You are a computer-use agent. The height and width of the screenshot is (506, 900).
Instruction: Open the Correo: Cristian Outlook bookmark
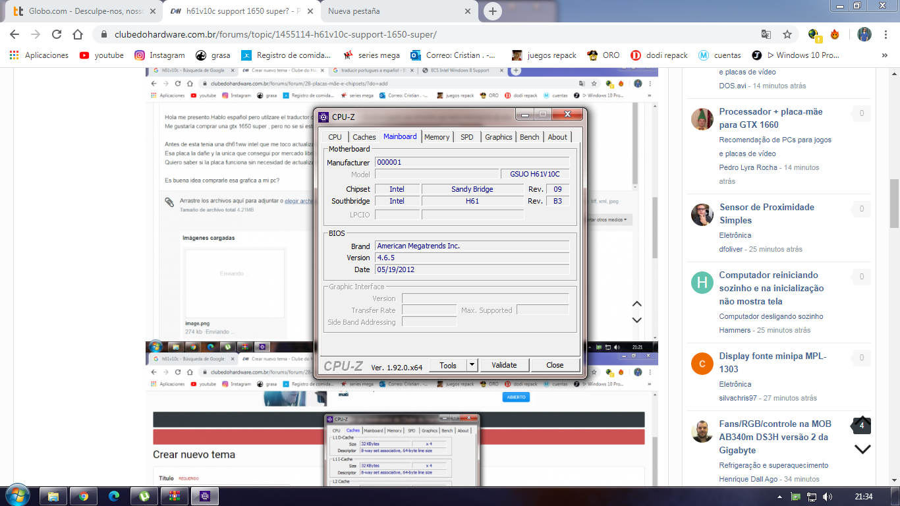click(x=453, y=55)
